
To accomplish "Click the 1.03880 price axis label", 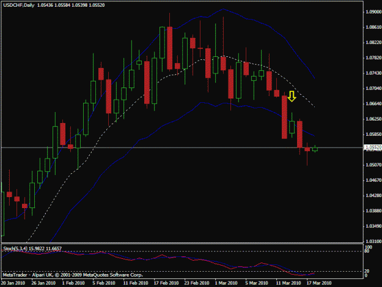I will point(373,211).
